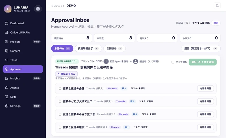Click the 担当者（人の判断） label
This screenshot has width=226, height=138.
click(x=149, y=61)
